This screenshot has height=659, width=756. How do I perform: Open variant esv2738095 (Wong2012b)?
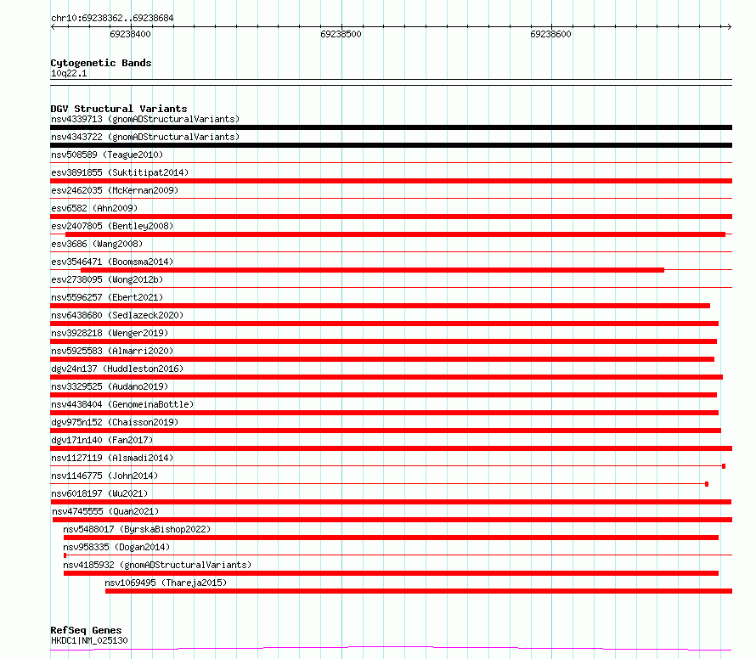point(107,279)
